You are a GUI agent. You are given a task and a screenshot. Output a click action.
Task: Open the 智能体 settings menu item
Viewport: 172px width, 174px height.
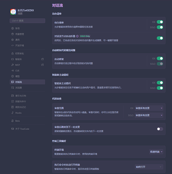pos(27,59)
